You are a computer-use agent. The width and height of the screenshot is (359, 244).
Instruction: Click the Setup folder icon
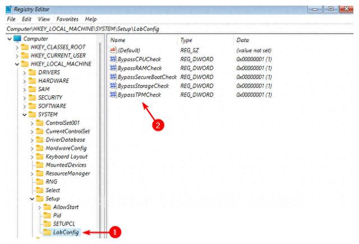click(40, 199)
